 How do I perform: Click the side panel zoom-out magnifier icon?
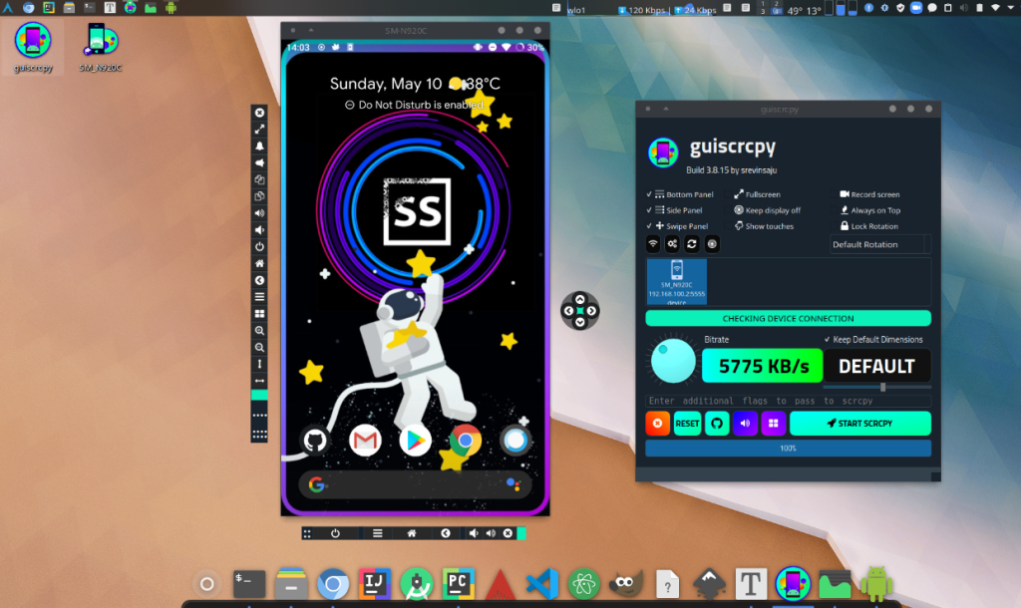tap(259, 348)
